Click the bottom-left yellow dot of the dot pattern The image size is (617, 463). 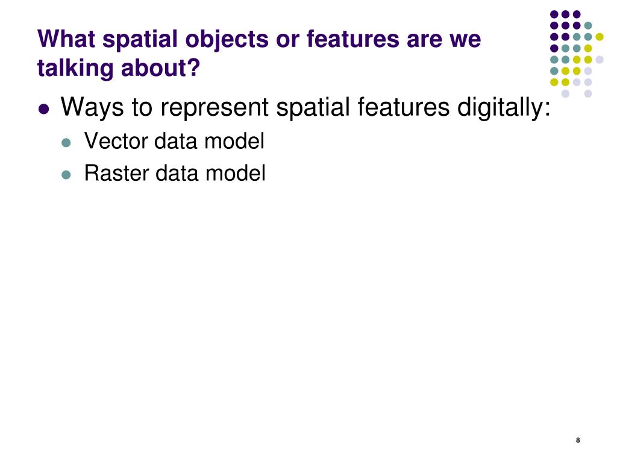point(554,82)
